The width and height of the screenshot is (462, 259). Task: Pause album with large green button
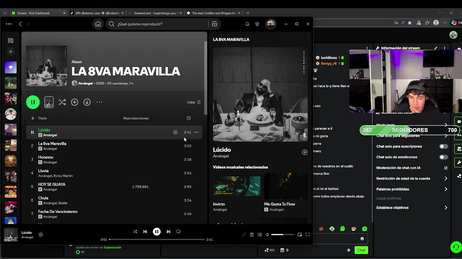(33, 102)
